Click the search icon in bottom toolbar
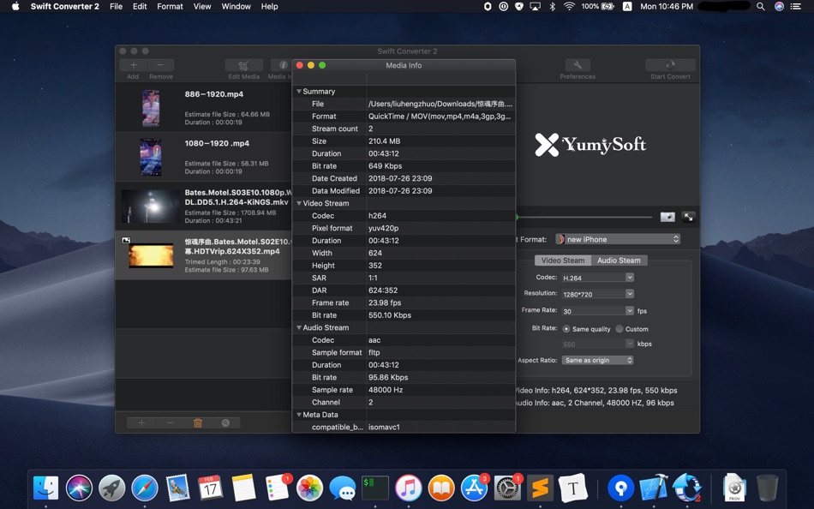 pyautogui.click(x=225, y=422)
